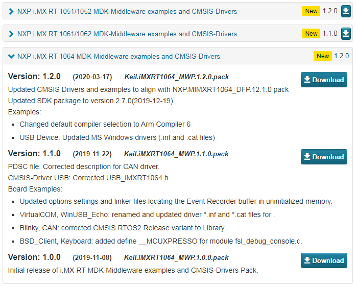356x287 pixels.
Task: Select Keil.iMXRT1064_MWP.1.0.0.pack file name
Action: point(176,258)
